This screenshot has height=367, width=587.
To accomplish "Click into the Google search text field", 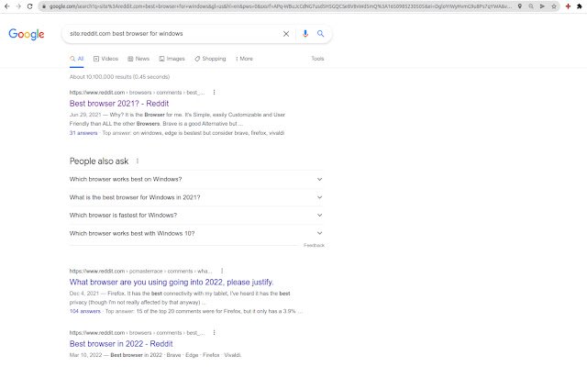I will point(173,34).
